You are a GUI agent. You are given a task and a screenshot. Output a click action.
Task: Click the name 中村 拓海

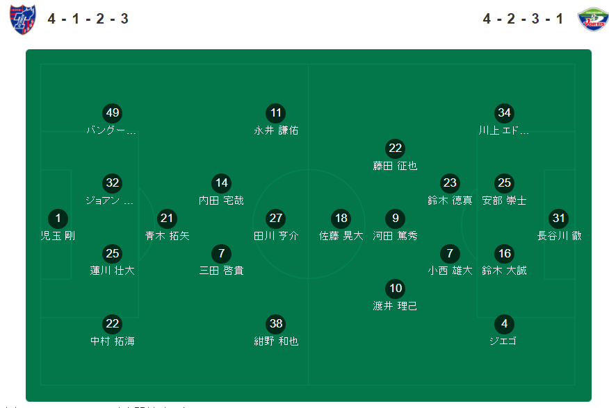(x=112, y=341)
